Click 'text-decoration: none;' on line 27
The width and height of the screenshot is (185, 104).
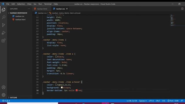(59, 60)
